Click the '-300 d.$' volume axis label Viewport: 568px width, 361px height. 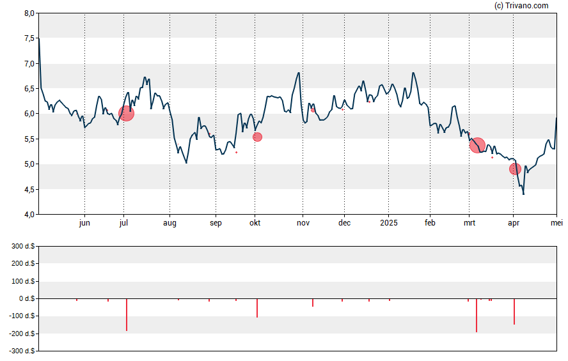point(22,351)
